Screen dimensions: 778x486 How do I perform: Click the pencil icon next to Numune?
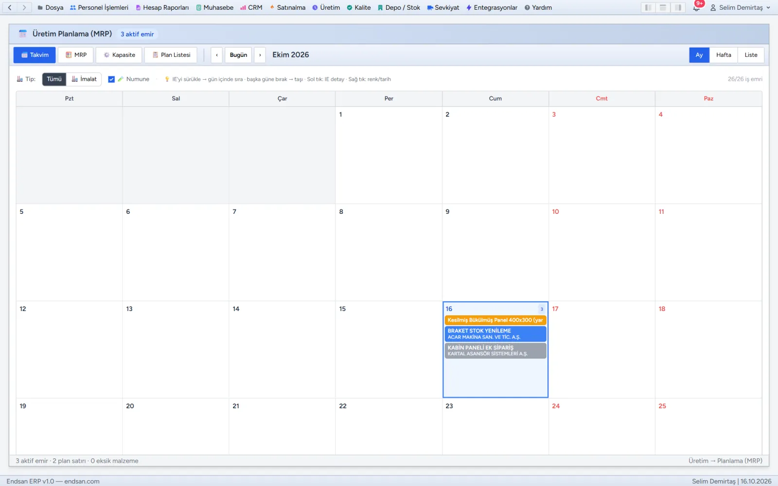[x=121, y=79]
